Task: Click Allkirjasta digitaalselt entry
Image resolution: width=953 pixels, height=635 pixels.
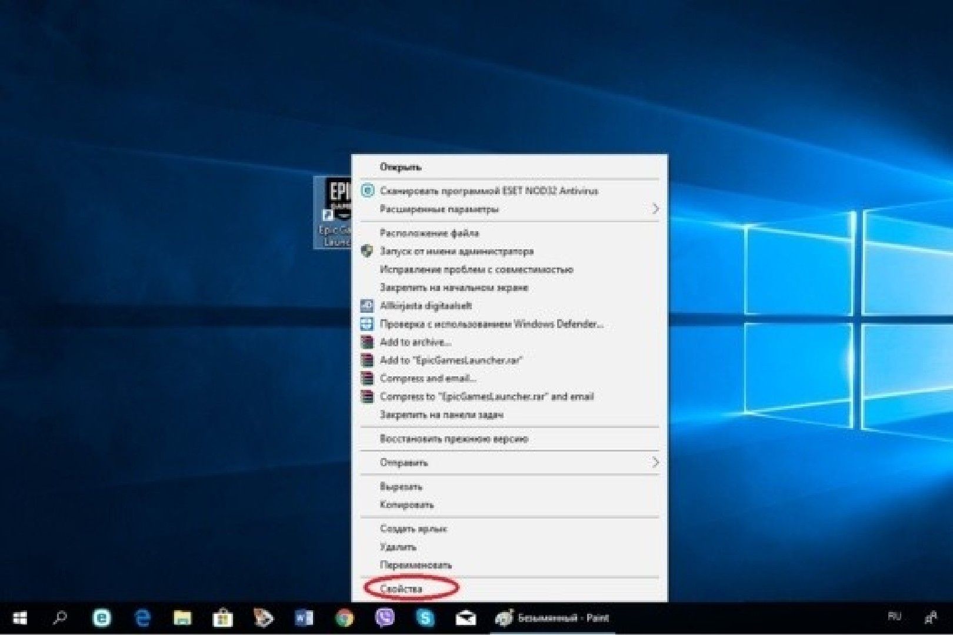Action: [x=509, y=306]
